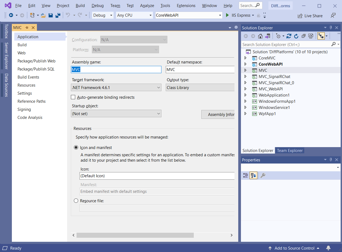Click right arrow of horizontal scrollbar
The height and width of the screenshot is (252, 342).
pyautogui.click(x=231, y=235)
